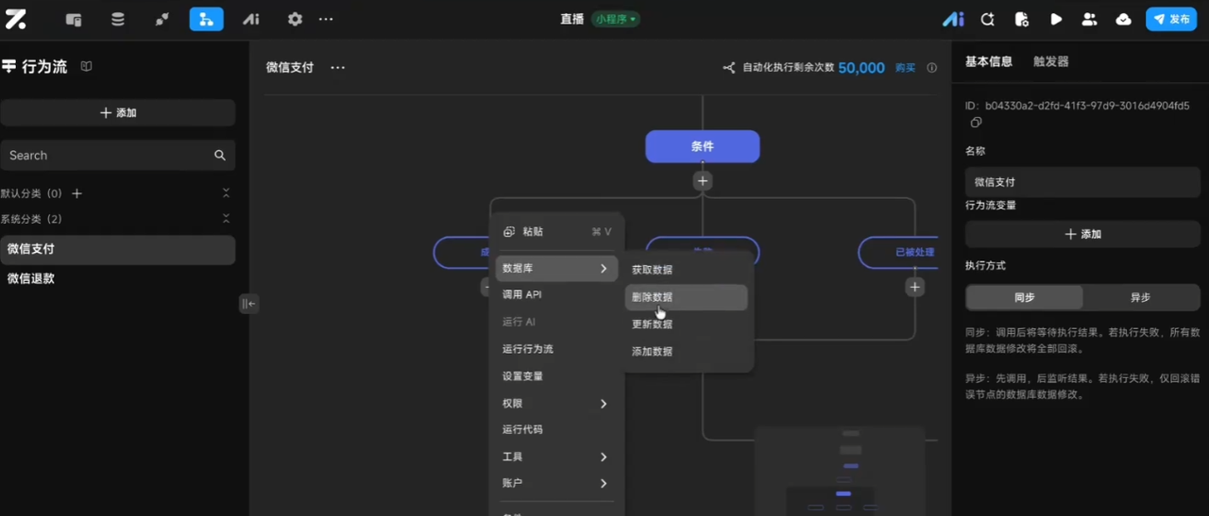Expand the 数据库 submenu
The height and width of the screenshot is (516, 1209).
pyautogui.click(x=556, y=269)
